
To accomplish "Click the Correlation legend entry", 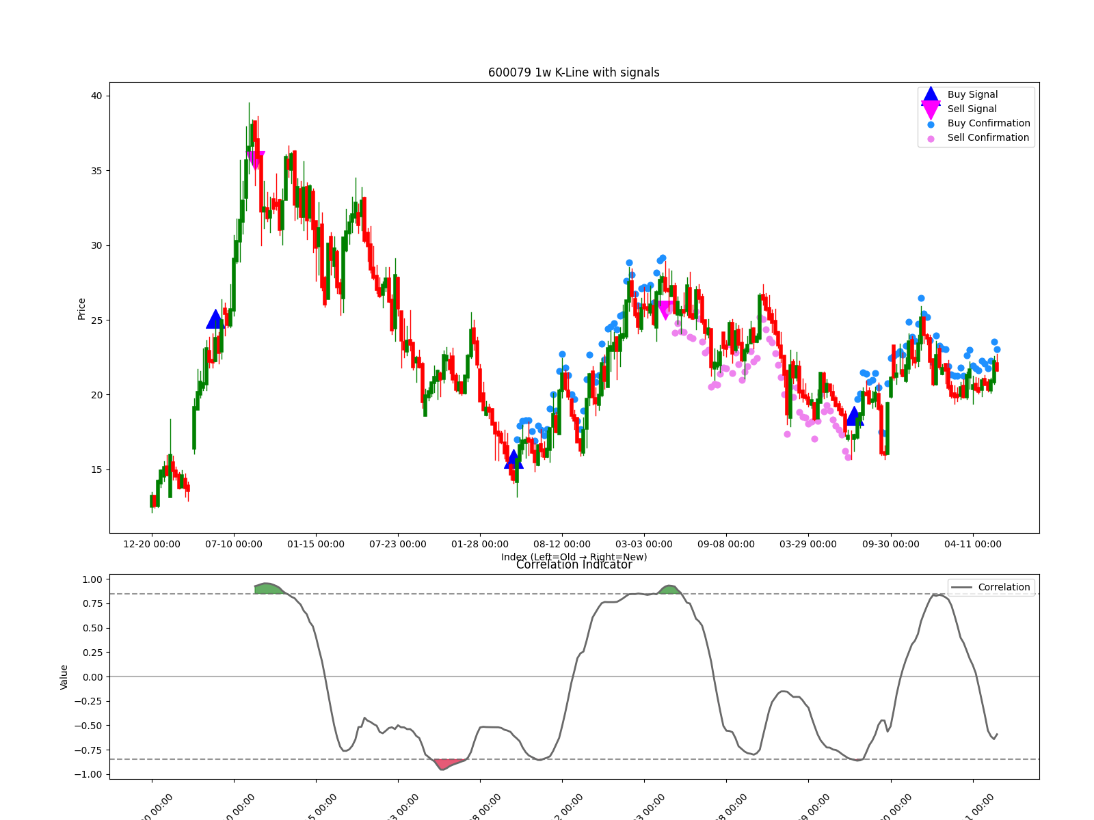I will (991, 587).
